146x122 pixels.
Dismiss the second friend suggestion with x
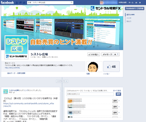coord(119,107)
